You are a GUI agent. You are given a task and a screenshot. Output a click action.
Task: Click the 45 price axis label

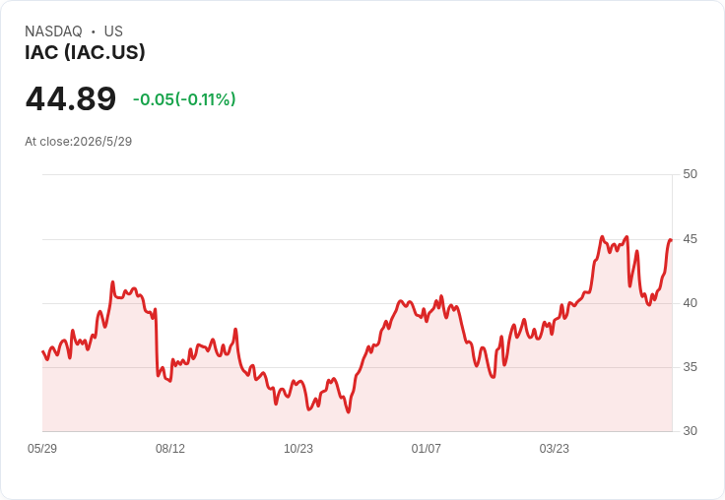pyautogui.click(x=690, y=239)
